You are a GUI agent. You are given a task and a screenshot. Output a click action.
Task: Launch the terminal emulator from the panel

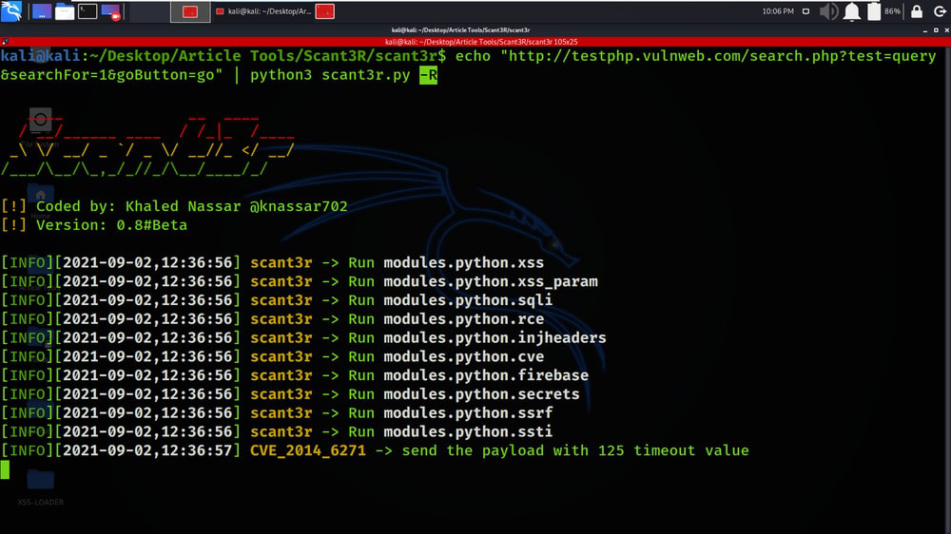coord(87,10)
